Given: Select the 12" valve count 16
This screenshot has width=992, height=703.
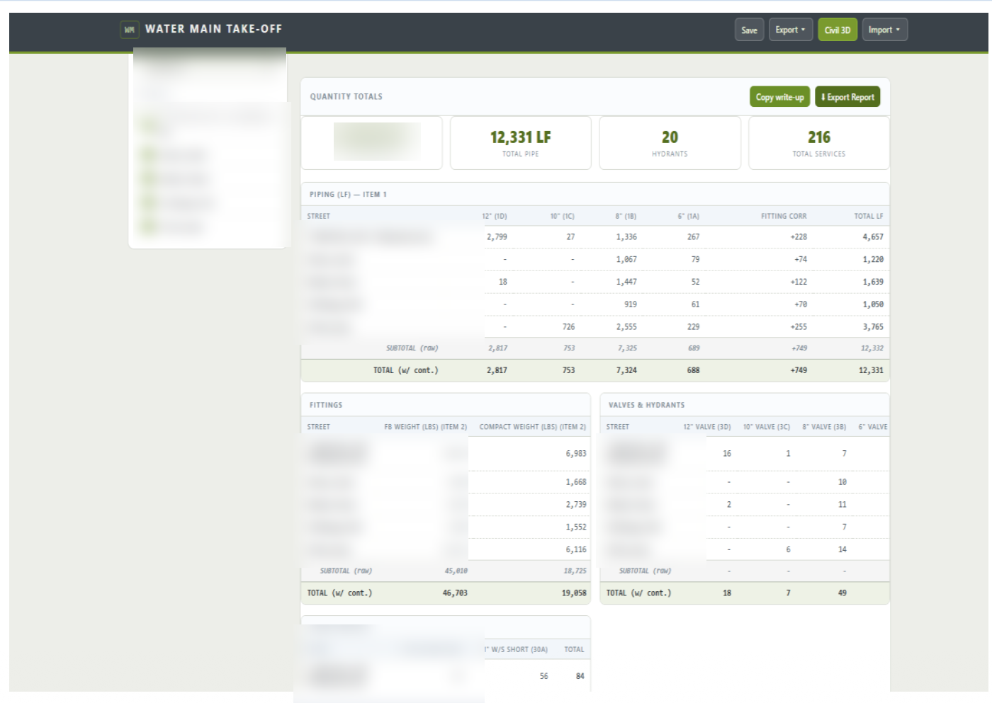Looking at the screenshot, I should pyautogui.click(x=727, y=454).
